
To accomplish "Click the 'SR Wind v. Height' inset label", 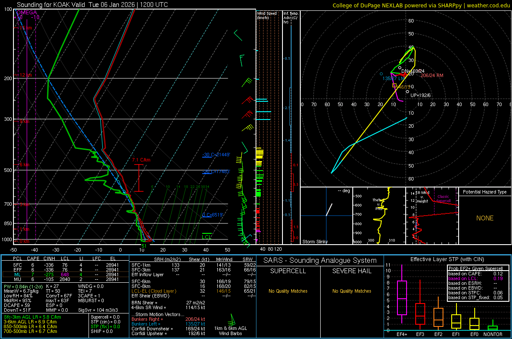I will pyautogui.click(x=422, y=197).
